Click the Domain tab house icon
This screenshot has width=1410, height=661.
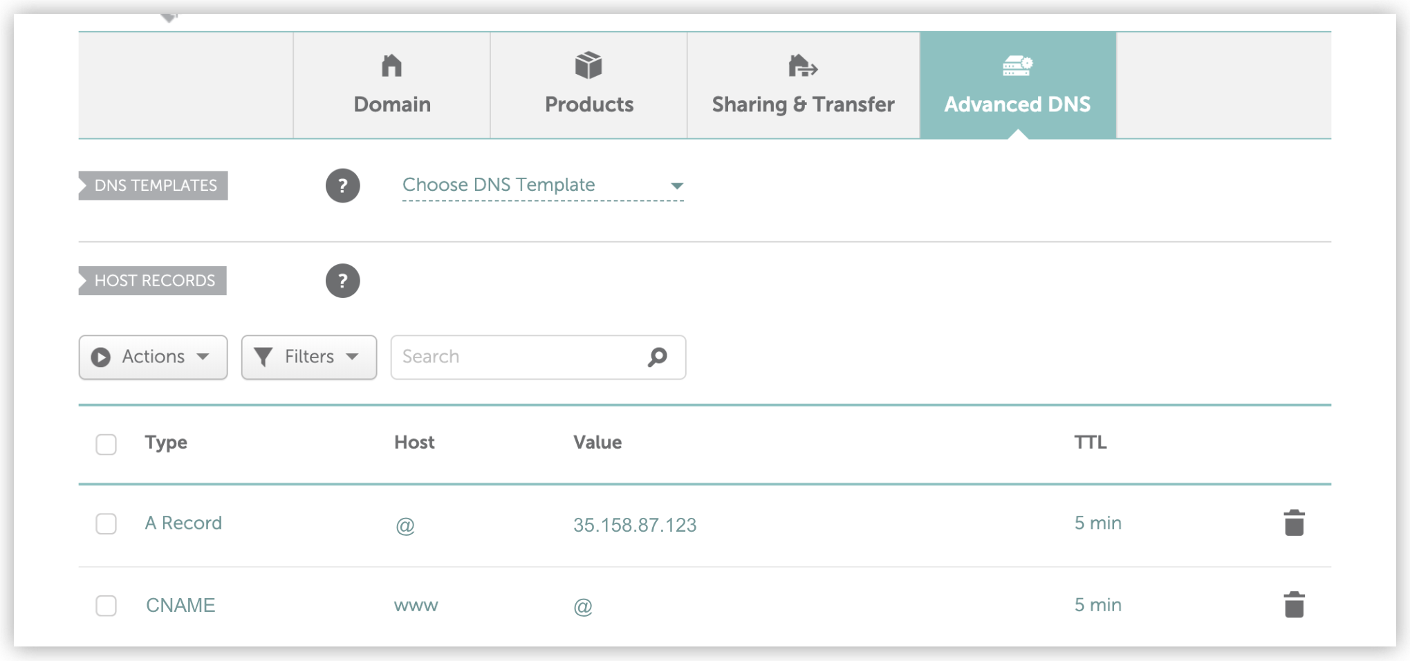tap(391, 65)
